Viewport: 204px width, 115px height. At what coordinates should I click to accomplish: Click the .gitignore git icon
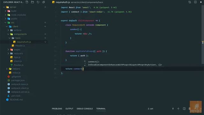pos(9,77)
